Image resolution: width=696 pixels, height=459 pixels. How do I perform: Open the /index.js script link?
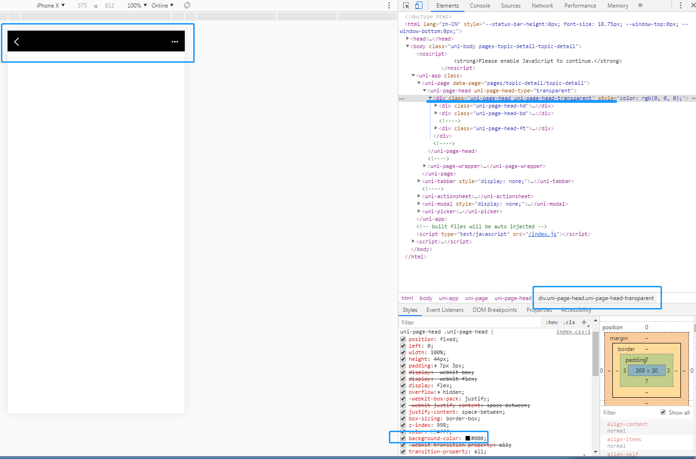pos(542,234)
